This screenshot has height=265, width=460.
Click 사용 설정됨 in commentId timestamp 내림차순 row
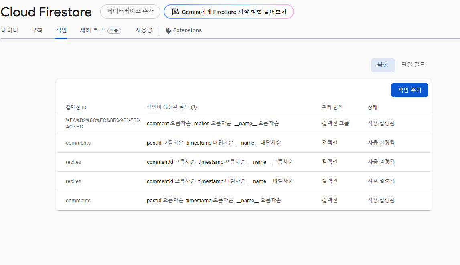pos(381,181)
